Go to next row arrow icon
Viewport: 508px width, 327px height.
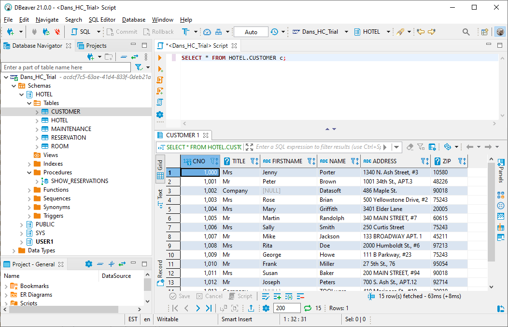point(198,308)
